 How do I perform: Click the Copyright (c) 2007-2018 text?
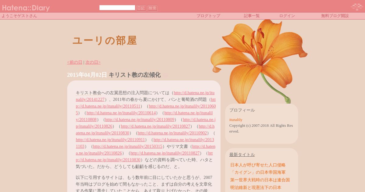point(261,128)
